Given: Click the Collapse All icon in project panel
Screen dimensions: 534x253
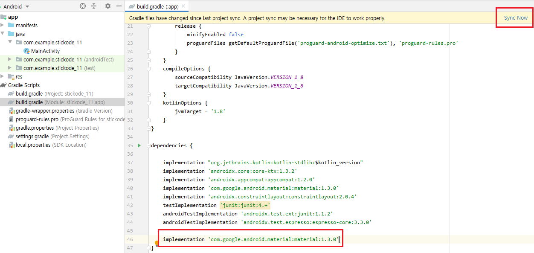Looking at the screenshot, I should pyautogui.click(x=94, y=6).
